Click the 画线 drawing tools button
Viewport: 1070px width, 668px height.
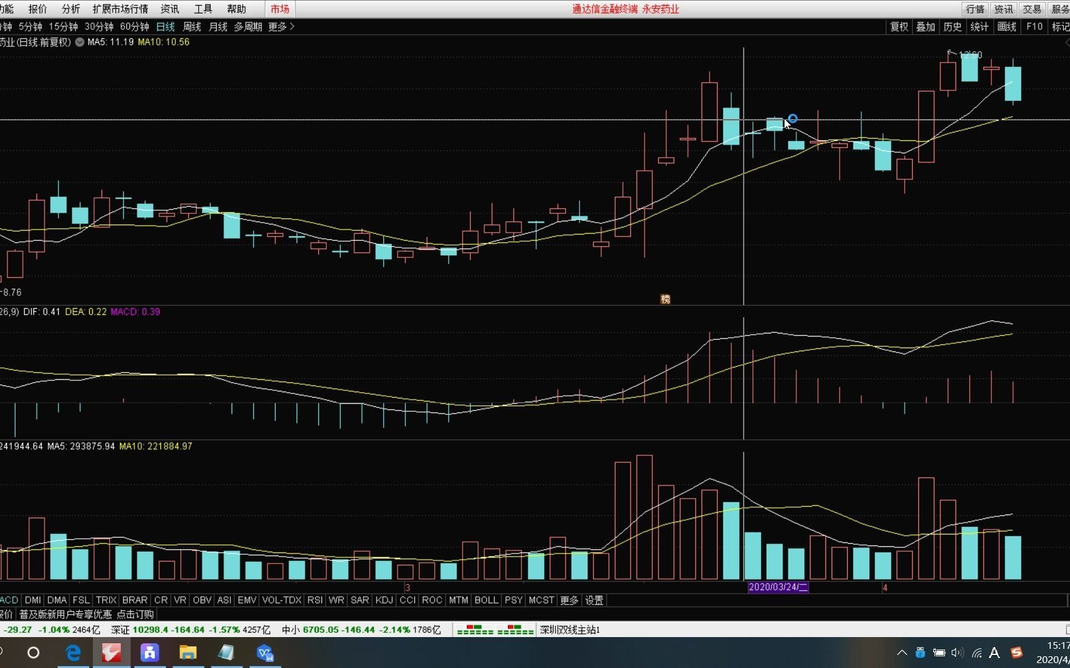click(1007, 27)
